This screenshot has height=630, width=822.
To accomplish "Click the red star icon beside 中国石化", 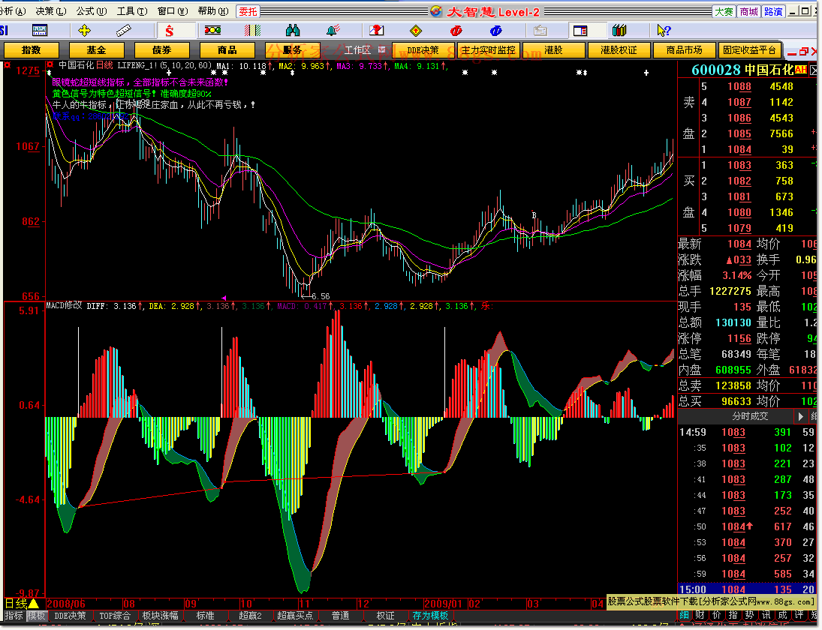I will [x=50, y=65].
